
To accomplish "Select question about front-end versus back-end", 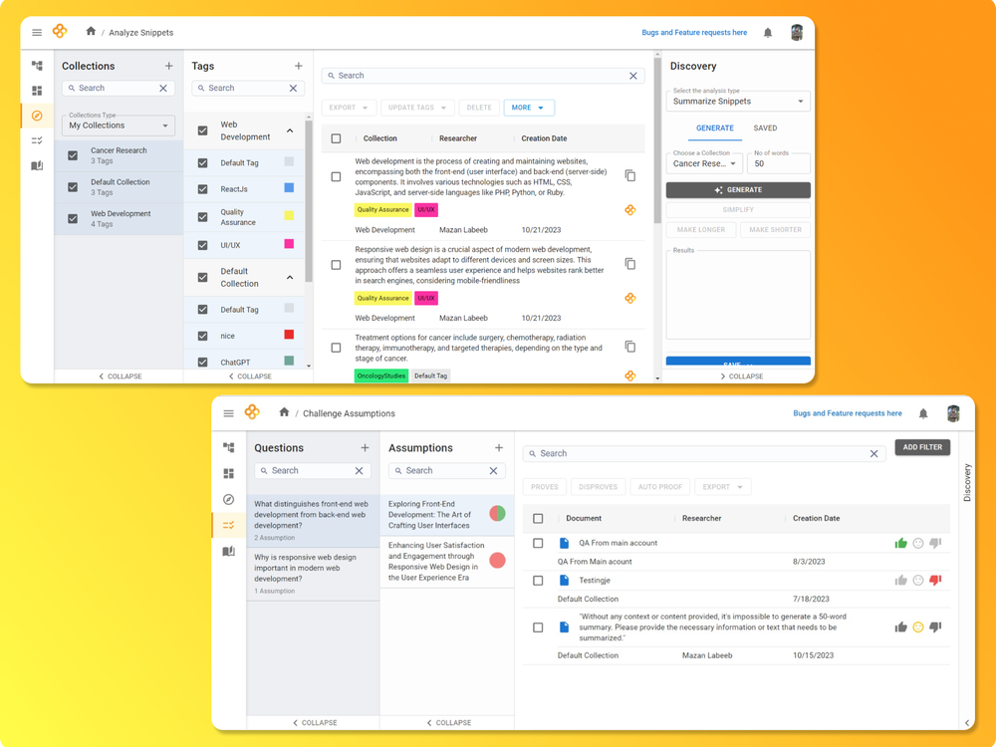I will pyautogui.click(x=313, y=520).
